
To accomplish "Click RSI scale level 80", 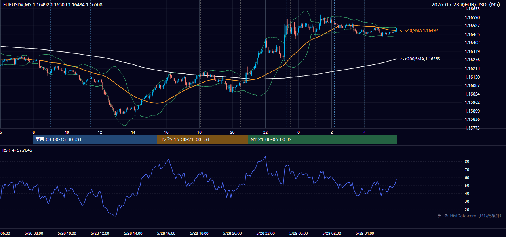I will pyautogui.click(x=467, y=162).
